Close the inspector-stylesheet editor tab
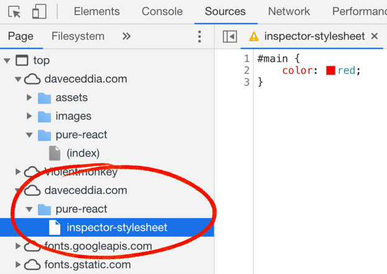 pos(375,36)
